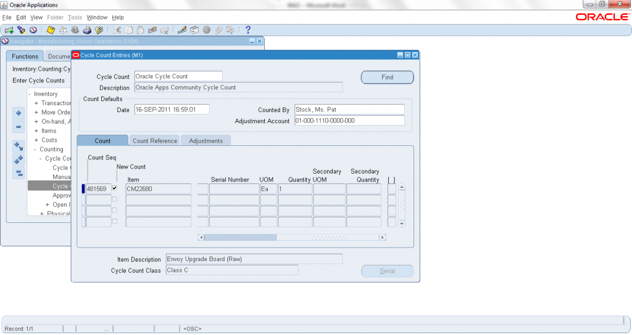Uncheck the New Count checkbox in first row

[x=115, y=188]
